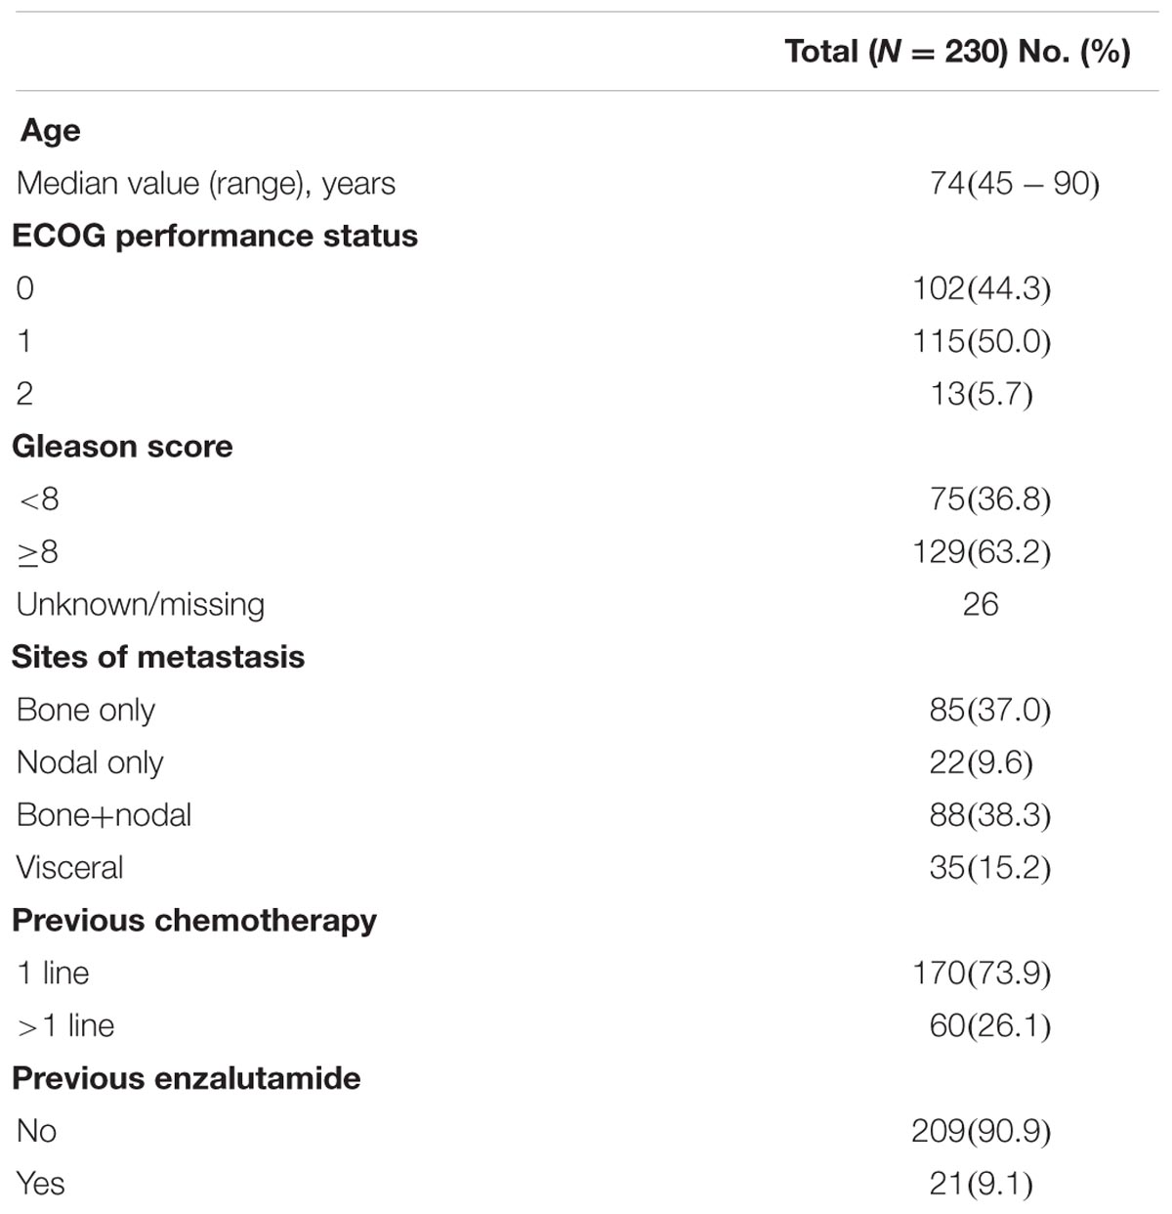
Task: Select the 209(90.9) value
Action: pos(982,1131)
